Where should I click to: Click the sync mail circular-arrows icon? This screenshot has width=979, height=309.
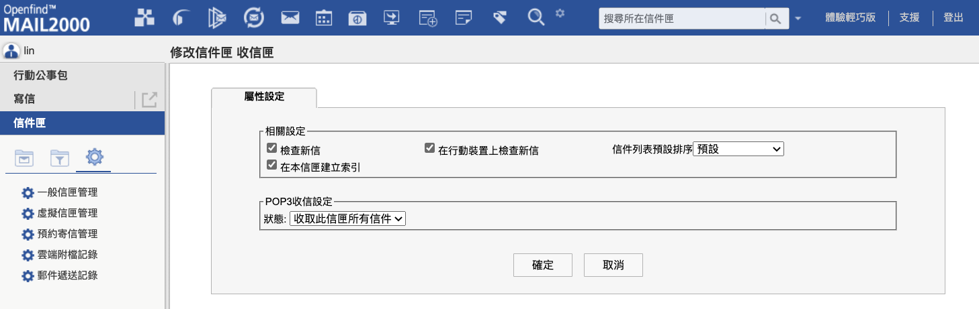coord(253,18)
